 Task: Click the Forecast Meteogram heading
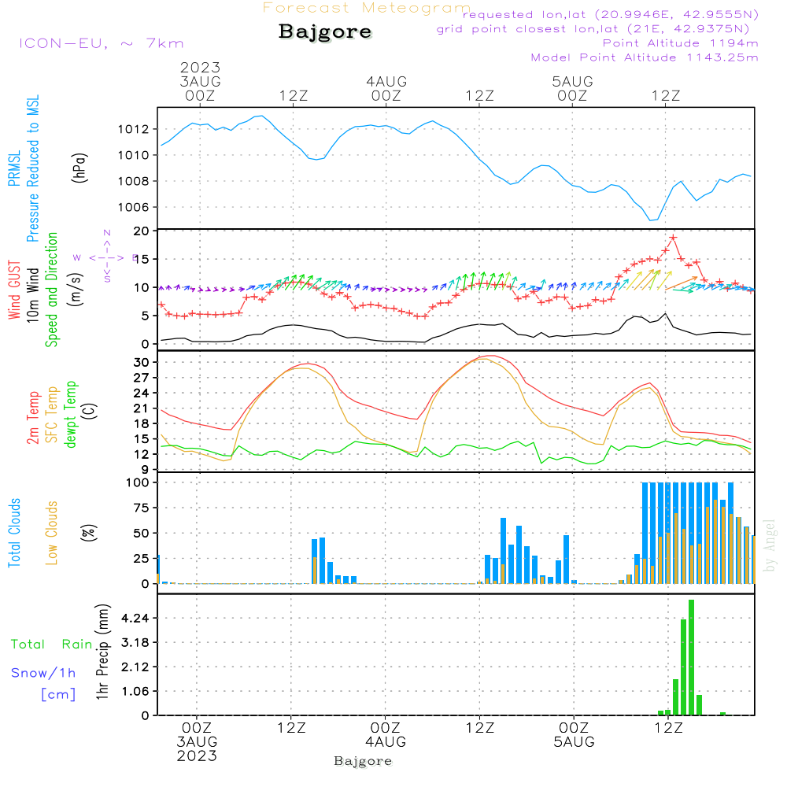point(367,8)
